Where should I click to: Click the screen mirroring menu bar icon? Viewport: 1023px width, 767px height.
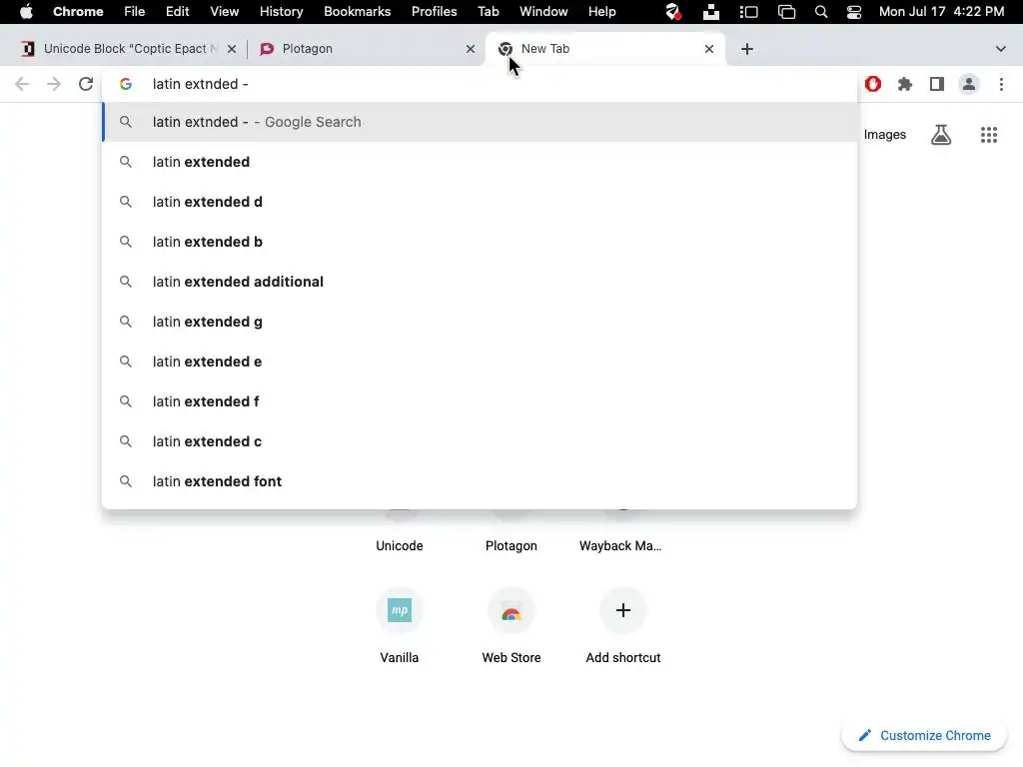(x=787, y=12)
